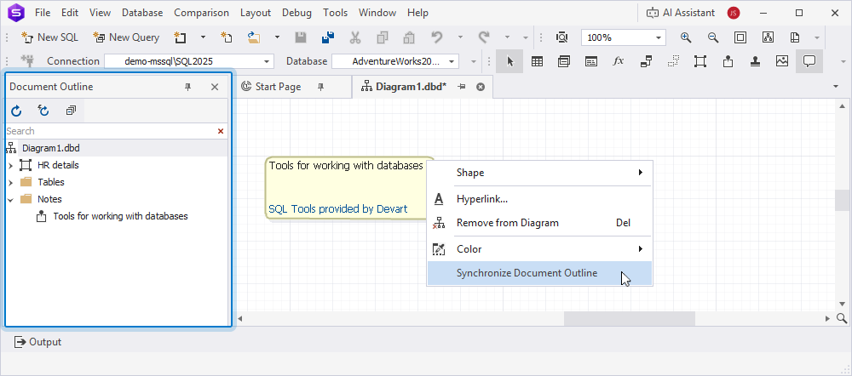
Task: Click the New View stacked windows icon
Action: pyautogui.click(x=564, y=61)
